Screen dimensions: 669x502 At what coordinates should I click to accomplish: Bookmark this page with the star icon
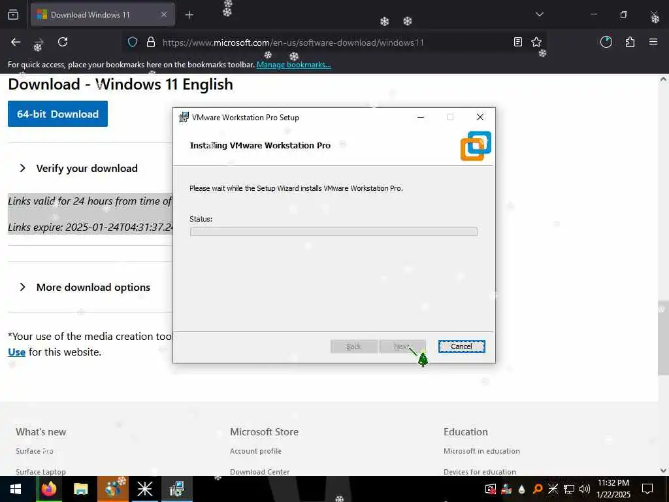click(x=536, y=42)
